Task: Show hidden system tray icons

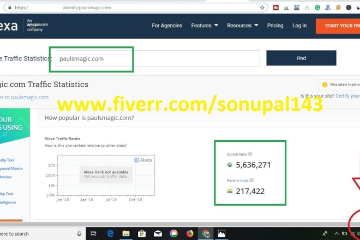Action: tap(337, 233)
